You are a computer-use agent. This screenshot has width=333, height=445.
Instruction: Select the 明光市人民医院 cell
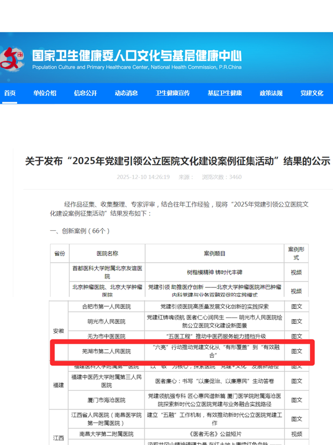click(x=106, y=321)
